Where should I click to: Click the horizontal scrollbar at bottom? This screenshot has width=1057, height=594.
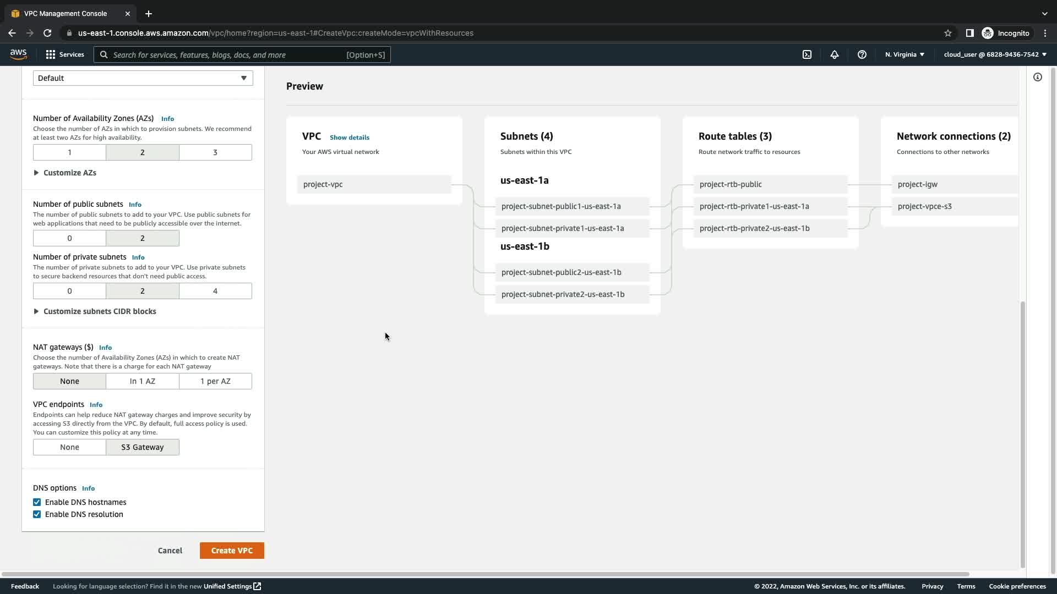click(x=484, y=574)
